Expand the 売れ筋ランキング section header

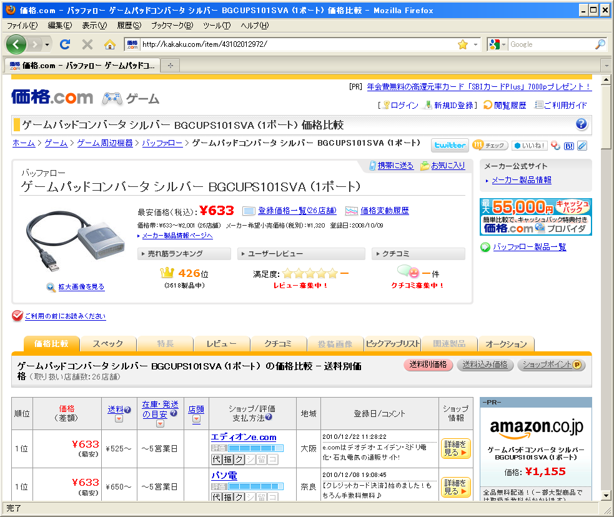pyautogui.click(x=184, y=254)
